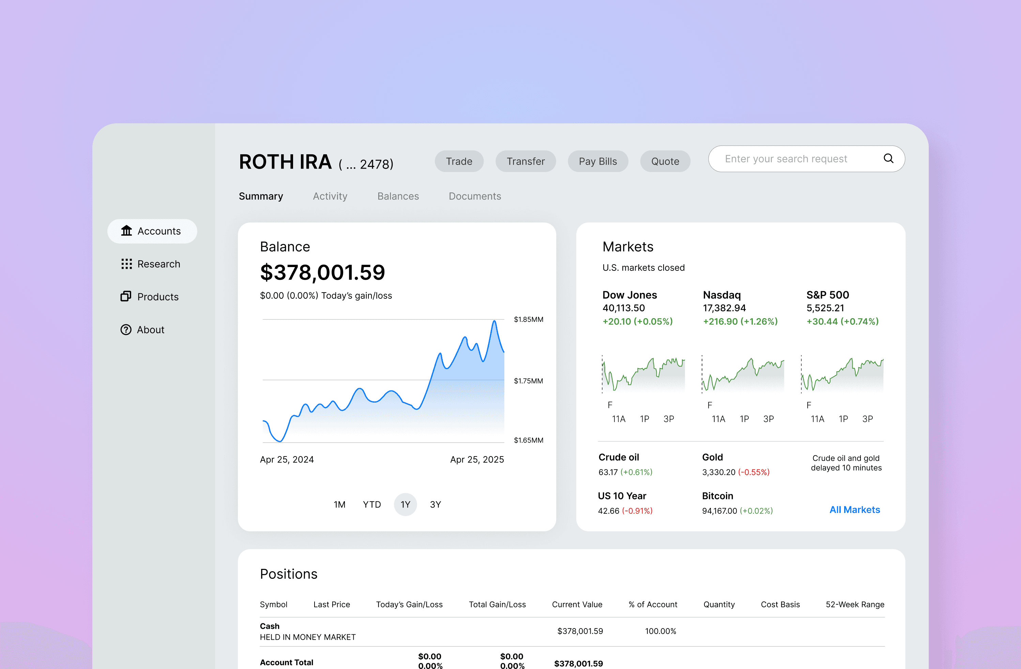Switch to the Activity tab
Image resolution: width=1021 pixels, height=669 pixels.
pos(330,196)
